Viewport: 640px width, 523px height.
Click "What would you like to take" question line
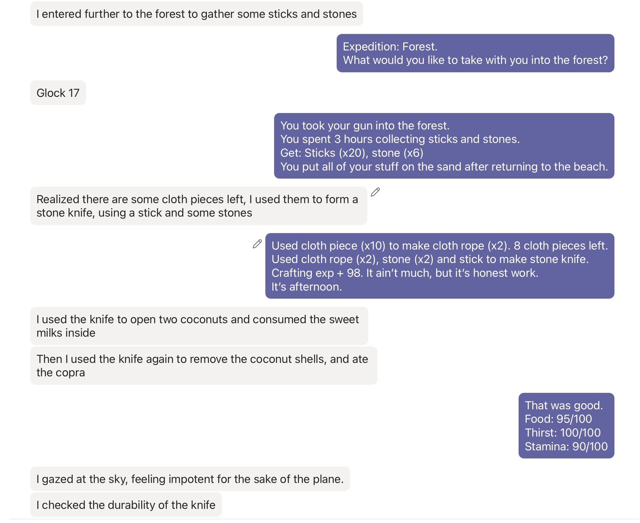pos(475,60)
